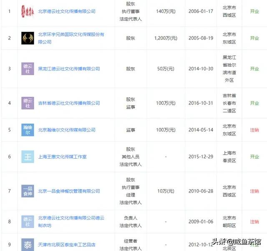Open 北京瀚维尔文化传媒有限公司 link
Viewport: 267px width, 251px height.
(67, 130)
